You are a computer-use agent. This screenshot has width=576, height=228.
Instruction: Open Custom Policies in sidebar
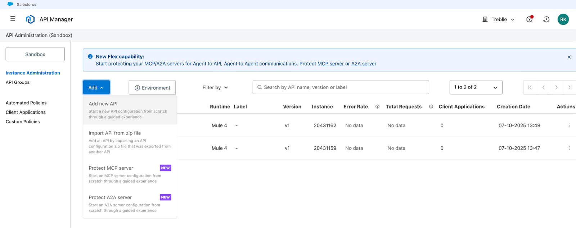point(23,122)
